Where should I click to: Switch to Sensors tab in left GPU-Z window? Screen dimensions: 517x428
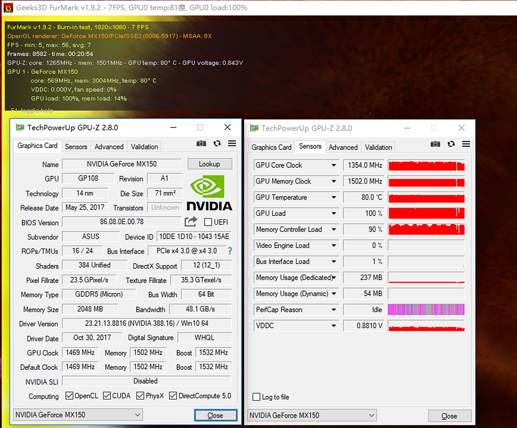click(76, 147)
